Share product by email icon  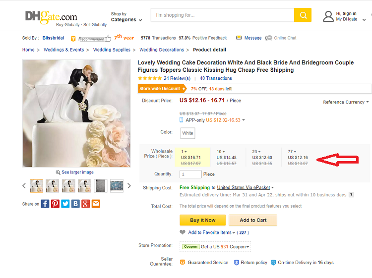(x=96, y=204)
